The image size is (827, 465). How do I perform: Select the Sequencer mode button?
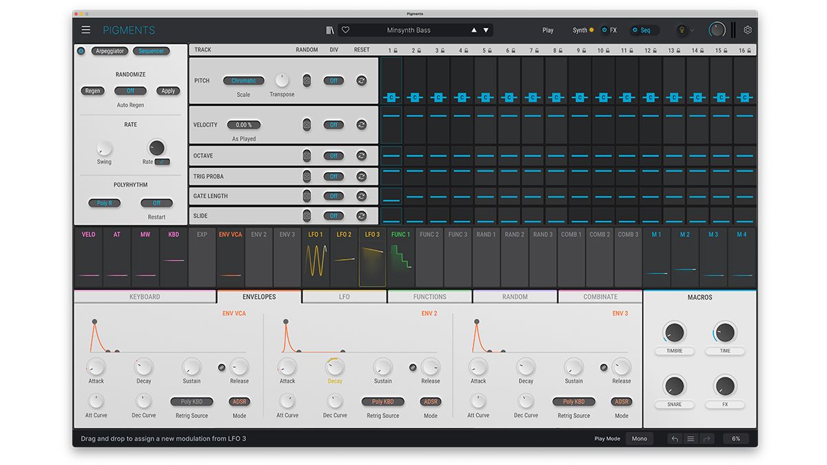[151, 51]
